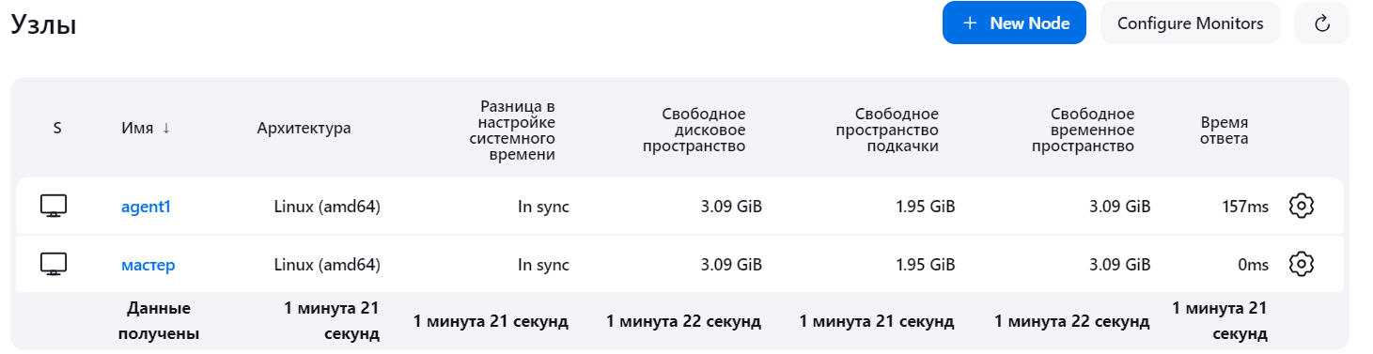Click the New Node button
This screenshot has height=354, width=1373.
(x=1014, y=23)
